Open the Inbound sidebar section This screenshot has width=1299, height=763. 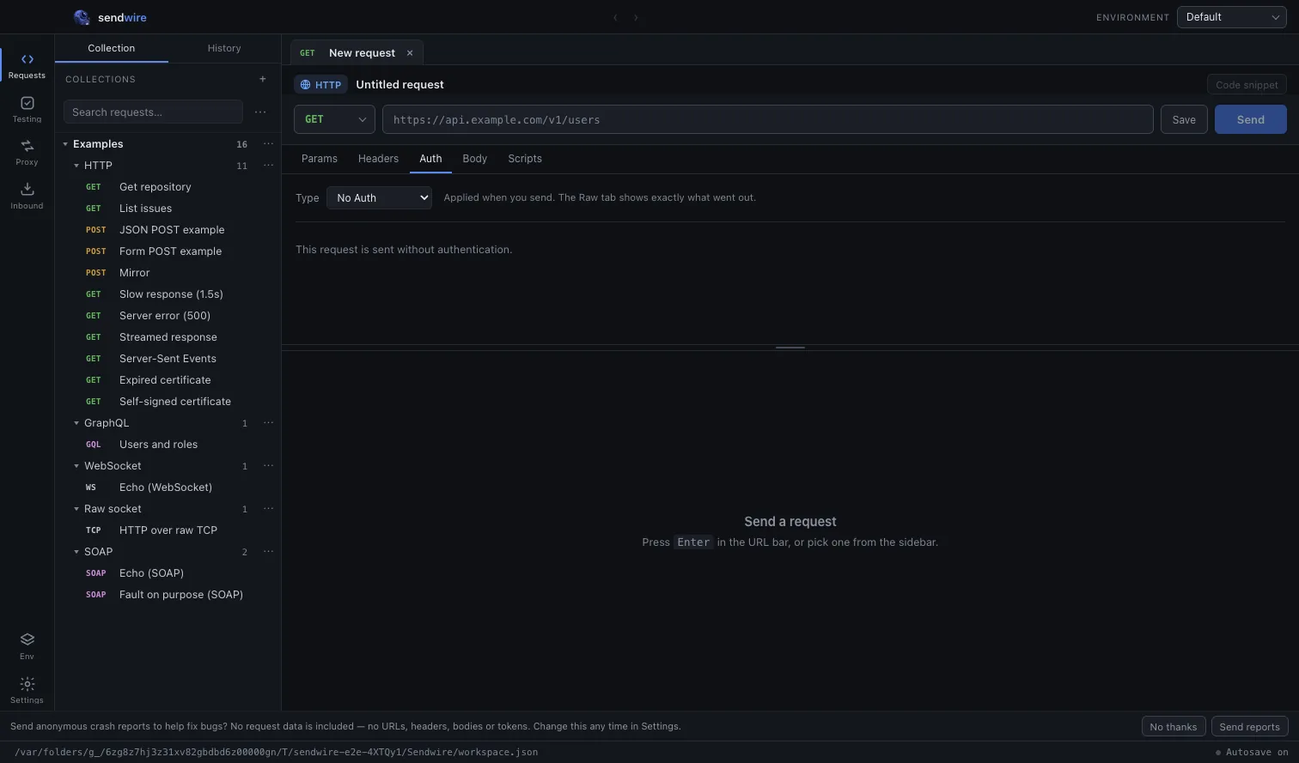27,196
